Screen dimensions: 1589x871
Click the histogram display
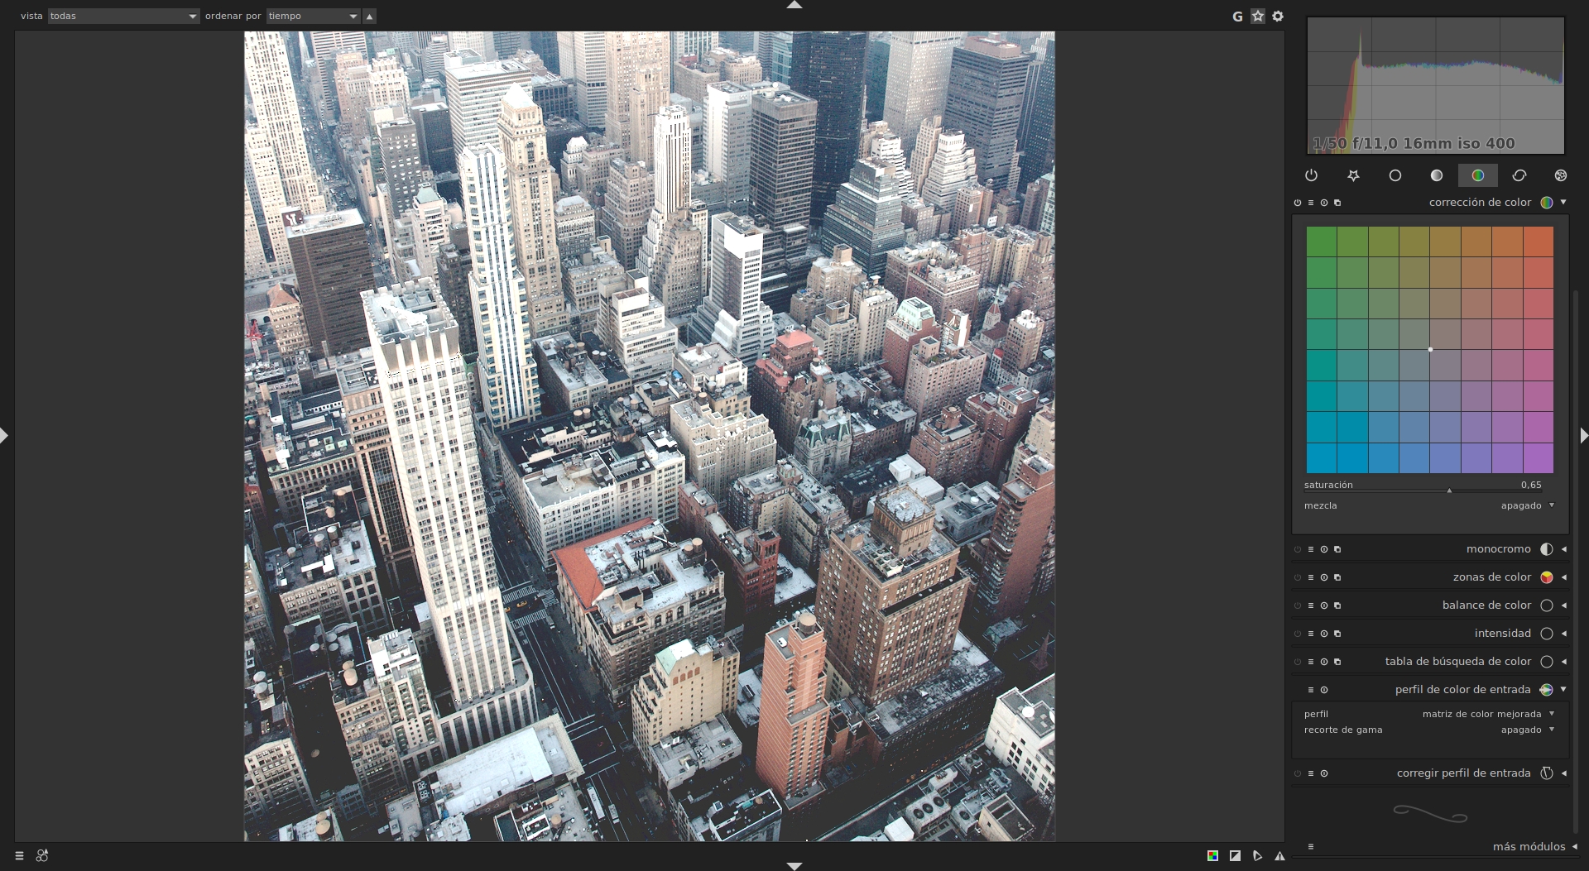(x=1435, y=85)
